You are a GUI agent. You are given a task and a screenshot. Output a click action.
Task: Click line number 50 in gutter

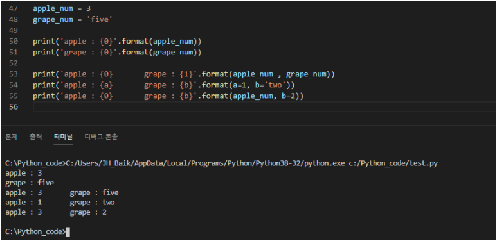pyautogui.click(x=14, y=42)
